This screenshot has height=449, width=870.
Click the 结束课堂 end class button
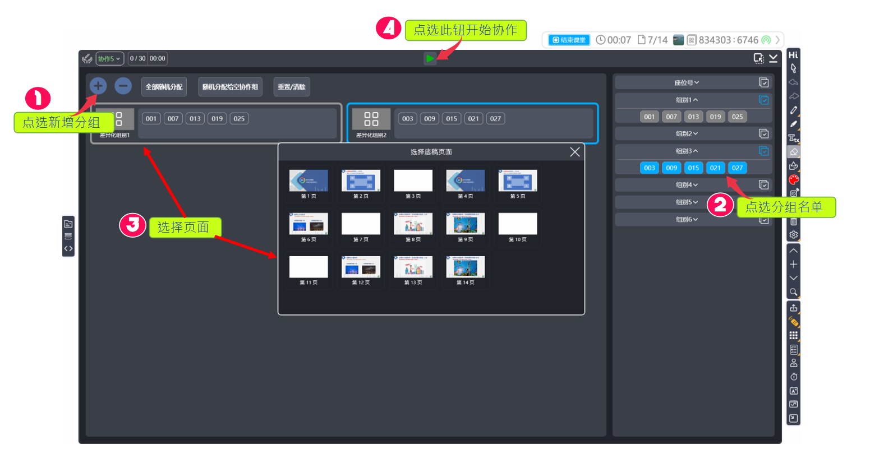(569, 40)
